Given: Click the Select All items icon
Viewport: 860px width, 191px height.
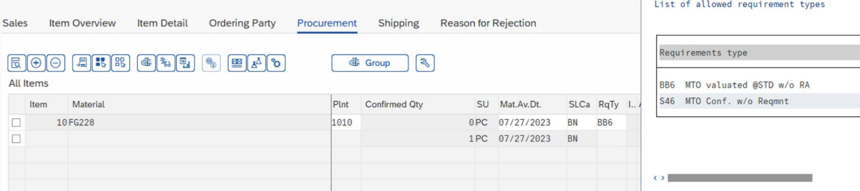Looking at the screenshot, I should point(101,63).
